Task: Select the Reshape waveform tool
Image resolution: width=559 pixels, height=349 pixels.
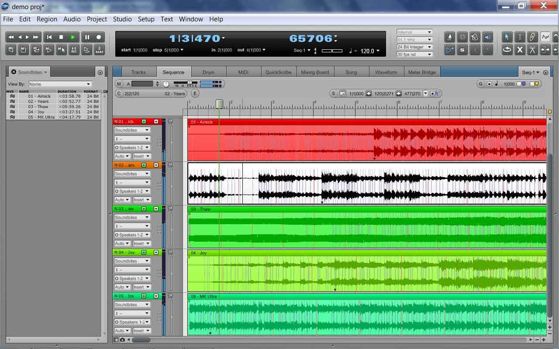Action: pyautogui.click(x=545, y=37)
